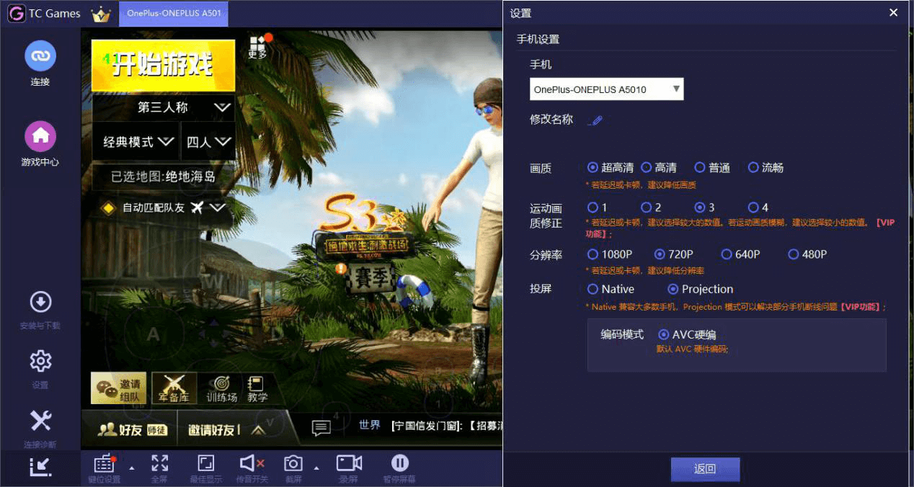Open the 更多 more icon in game
914x487 pixels.
(x=258, y=47)
